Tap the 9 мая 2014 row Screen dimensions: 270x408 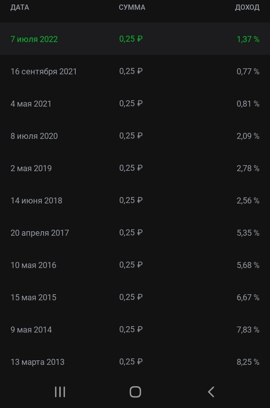point(135,330)
